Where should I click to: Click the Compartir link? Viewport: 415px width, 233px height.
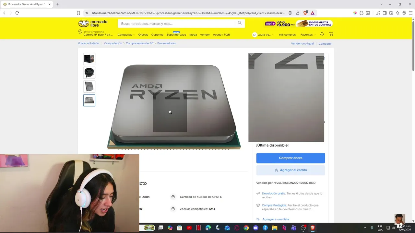point(325,44)
